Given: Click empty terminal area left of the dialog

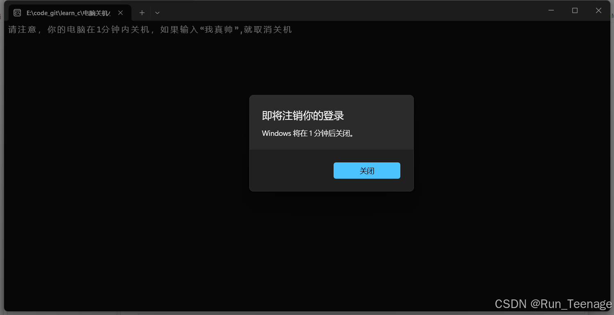Looking at the screenshot, I should [123, 143].
